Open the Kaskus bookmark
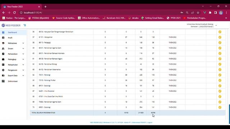 14,18
